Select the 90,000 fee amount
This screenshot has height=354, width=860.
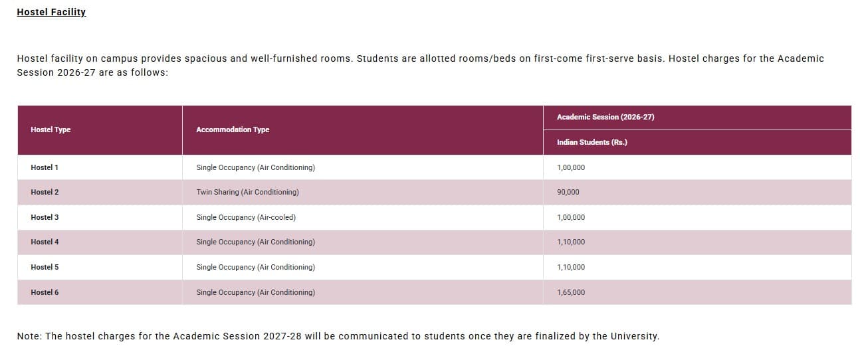[x=568, y=192]
